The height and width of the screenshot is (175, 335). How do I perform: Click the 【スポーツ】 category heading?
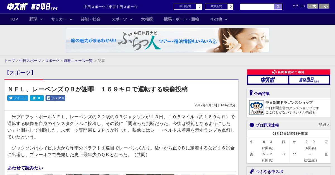point(20,73)
